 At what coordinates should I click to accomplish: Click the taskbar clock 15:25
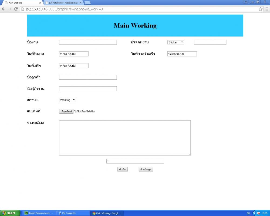(x=264, y=213)
